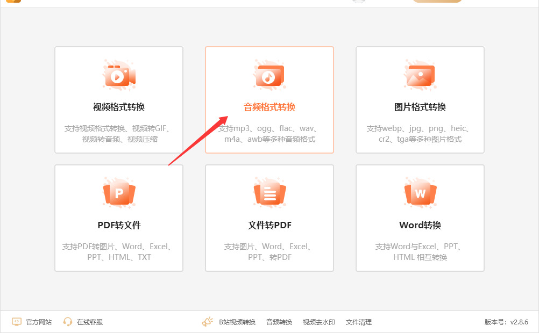The width and height of the screenshot is (539, 333).
Task: Select the highlighted 音频格式转换 title
Action: click(269, 107)
